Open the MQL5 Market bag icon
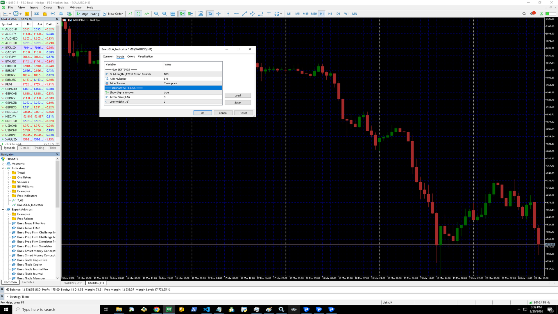This screenshot has height=314, width=558. point(45,14)
